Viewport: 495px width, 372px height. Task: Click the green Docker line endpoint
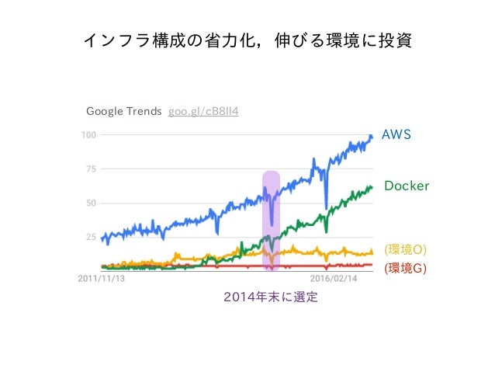[371, 188]
